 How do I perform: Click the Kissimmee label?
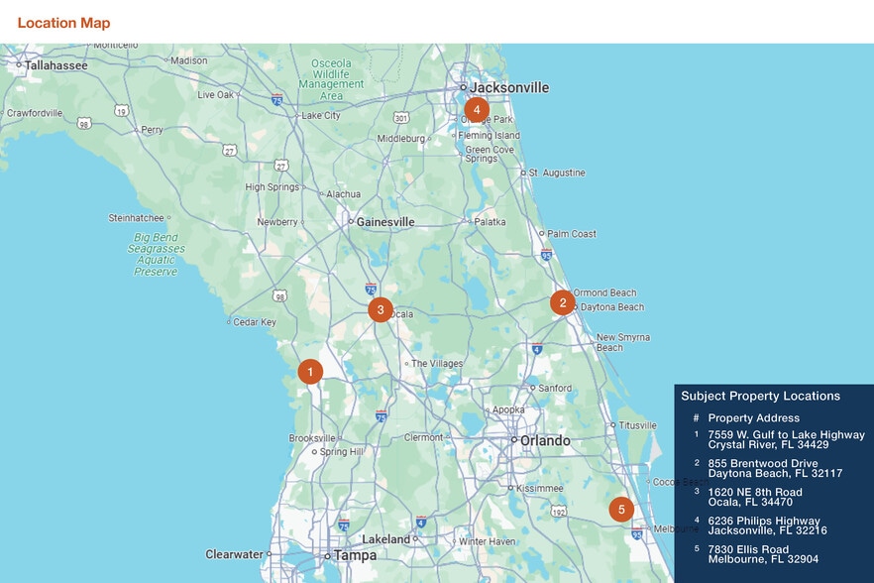point(539,488)
